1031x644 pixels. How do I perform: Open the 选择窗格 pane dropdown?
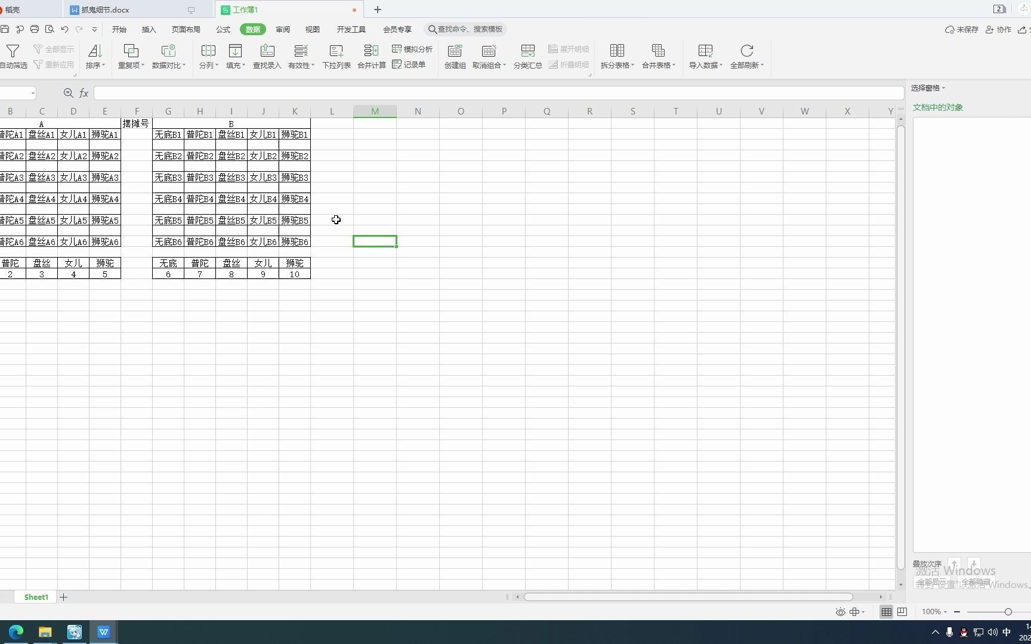click(928, 88)
